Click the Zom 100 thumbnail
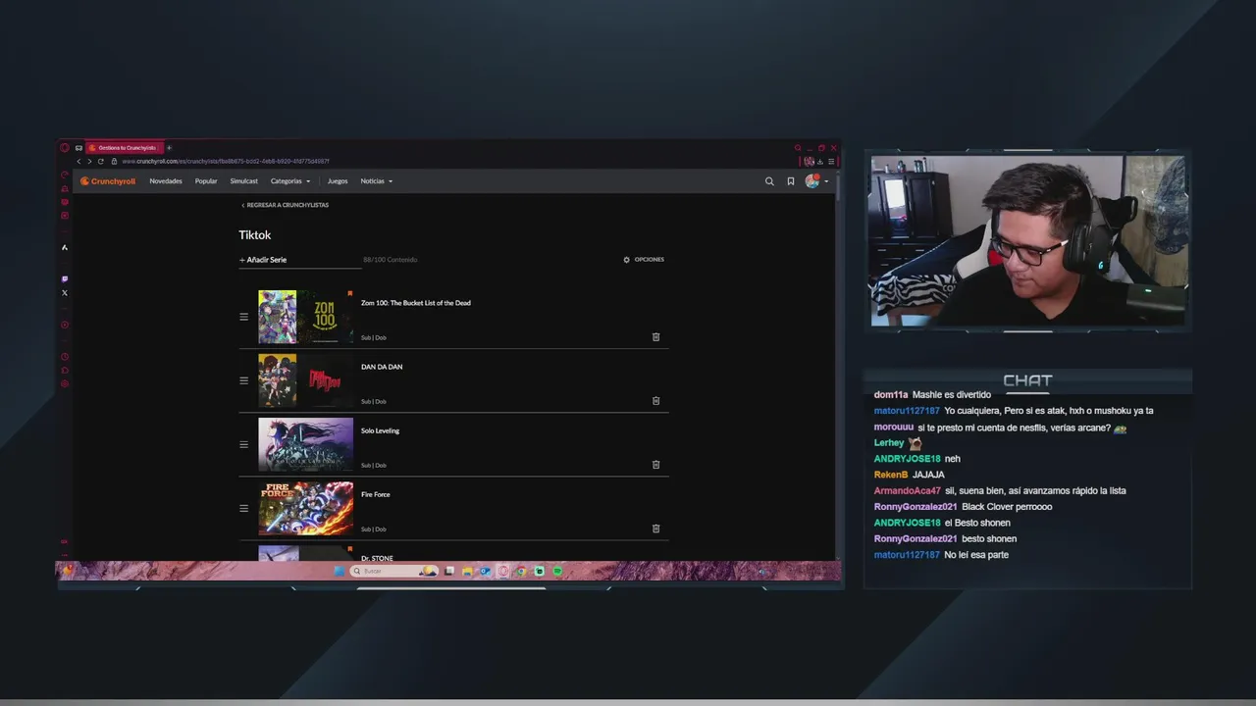The width and height of the screenshot is (1256, 706). (x=305, y=317)
